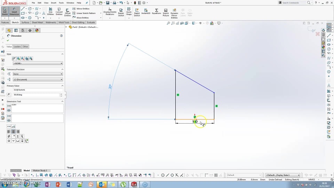Toggle the Mirror Entities tool

(x=81, y=9)
